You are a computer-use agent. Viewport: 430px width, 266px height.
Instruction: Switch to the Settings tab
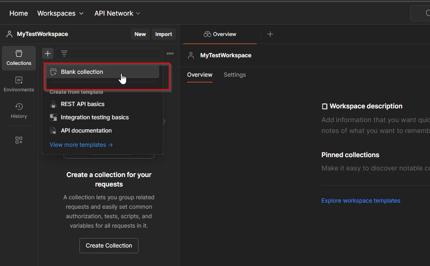click(235, 75)
